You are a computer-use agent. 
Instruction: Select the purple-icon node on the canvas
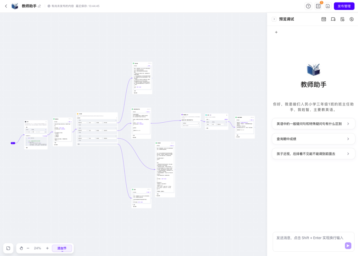(191, 121)
